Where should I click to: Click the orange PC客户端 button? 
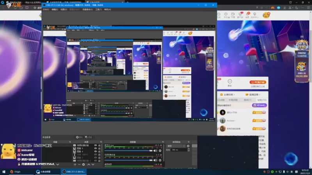pos(258,82)
